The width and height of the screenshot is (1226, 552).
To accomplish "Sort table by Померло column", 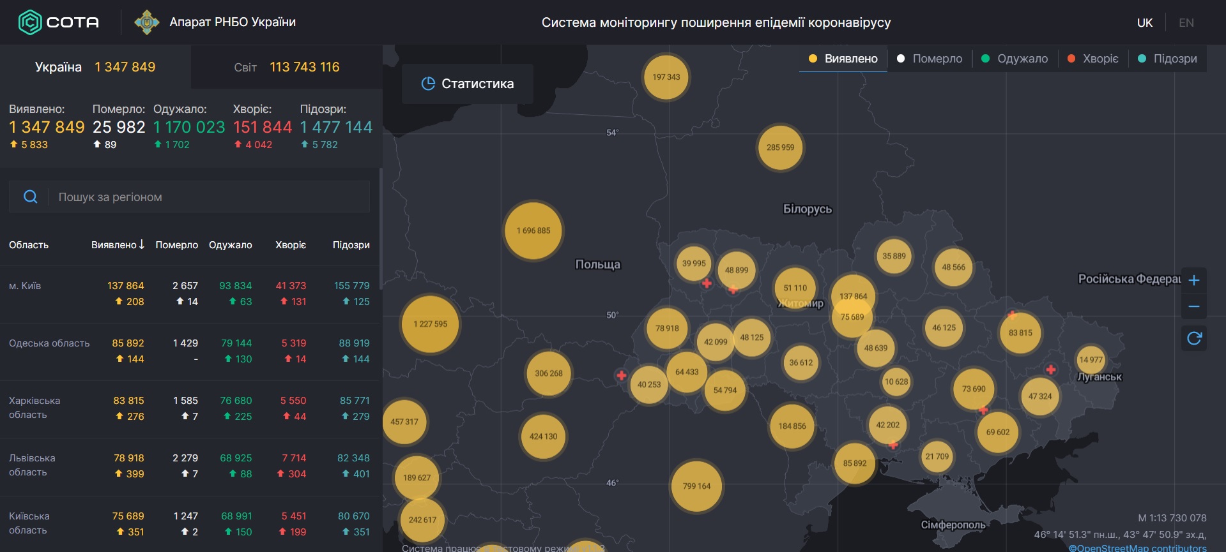I will point(176,245).
